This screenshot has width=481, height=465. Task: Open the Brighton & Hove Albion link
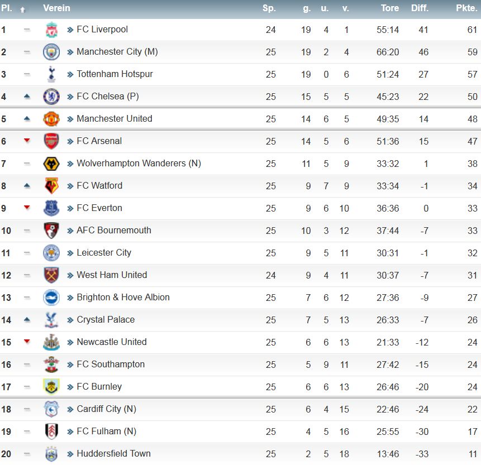click(123, 298)
